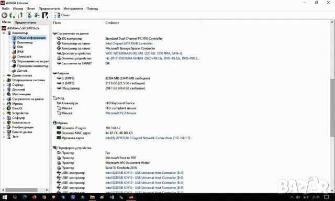This screenshot has width=335, height=201.
Task: Expand the Операционна система node
Action: pyautogui.click(x=4, y=80)
